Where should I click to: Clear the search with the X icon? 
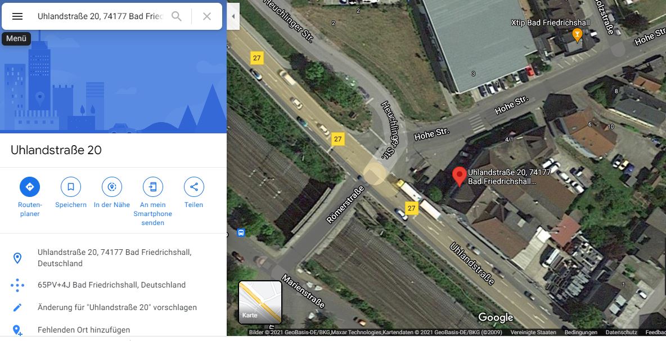pyautogui.click(x=207, y=16)
